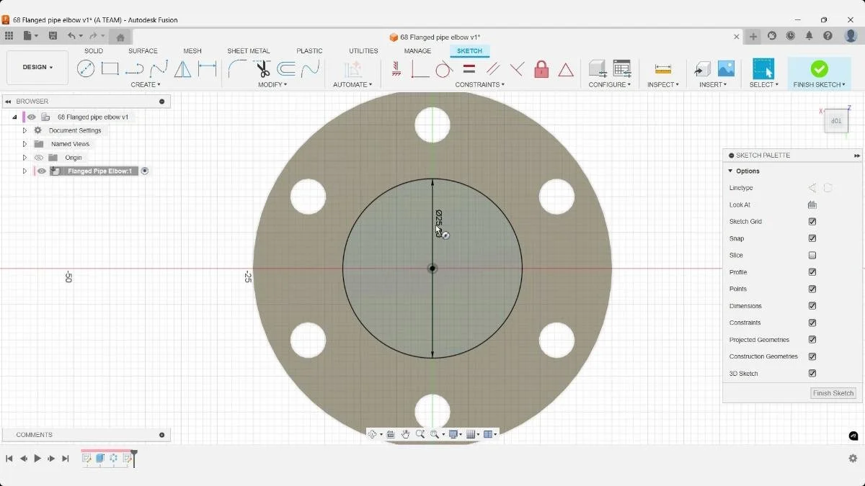Play the timeline with the play button

coord(37,459)
